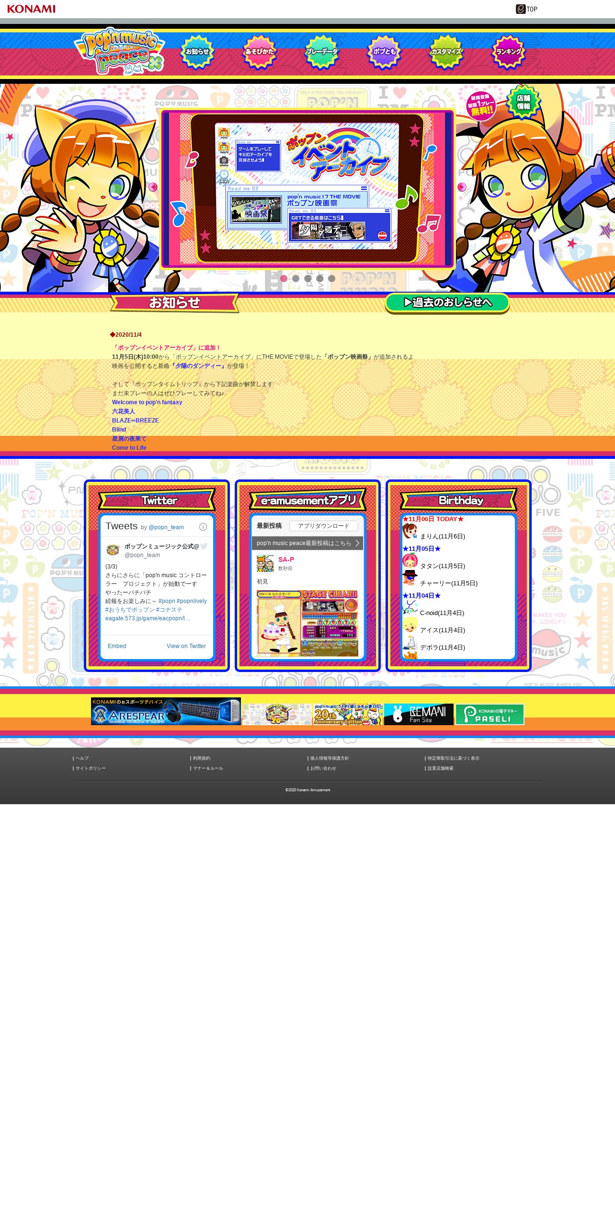This screenshot has width=615, height=1230.
Task: Open the 20th Anniversary Edition OST banner
Action: [x=348, y=714]
